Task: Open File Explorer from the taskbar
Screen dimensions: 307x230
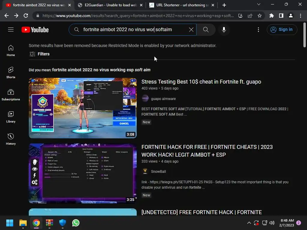Action: click(x=23, y=223)
